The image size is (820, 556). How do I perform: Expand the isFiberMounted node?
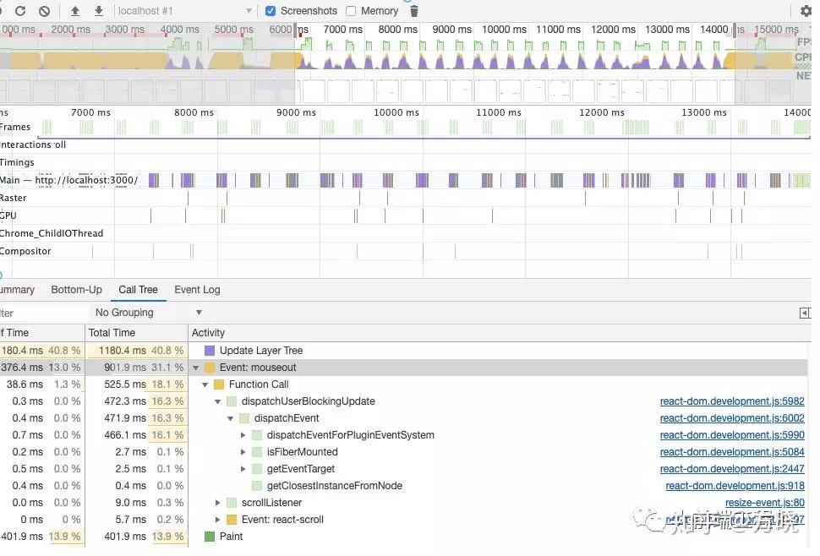(243, 452)
